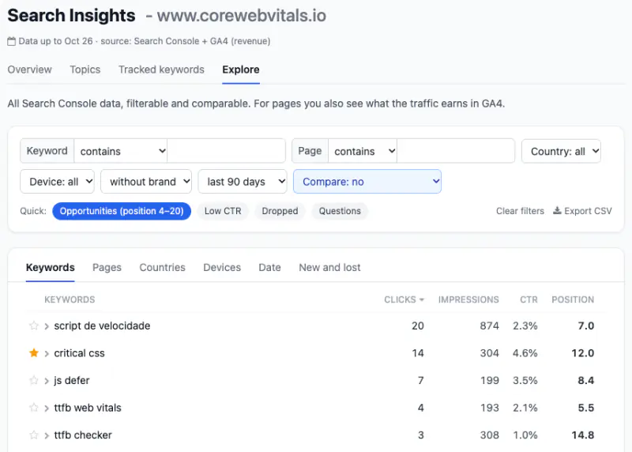Sort by the KEYWORDS column header
632x452 pixels.
[x=70, y=299]
